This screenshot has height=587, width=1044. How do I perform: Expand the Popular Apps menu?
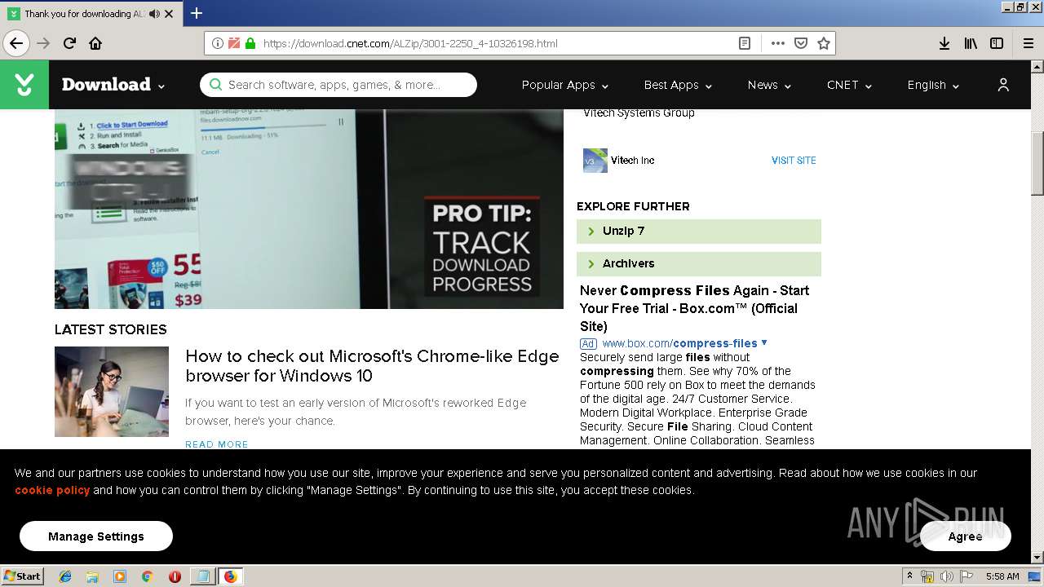coord(565,85)
